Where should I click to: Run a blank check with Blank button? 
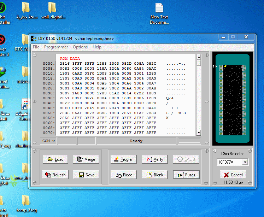(x=154, y=175)
